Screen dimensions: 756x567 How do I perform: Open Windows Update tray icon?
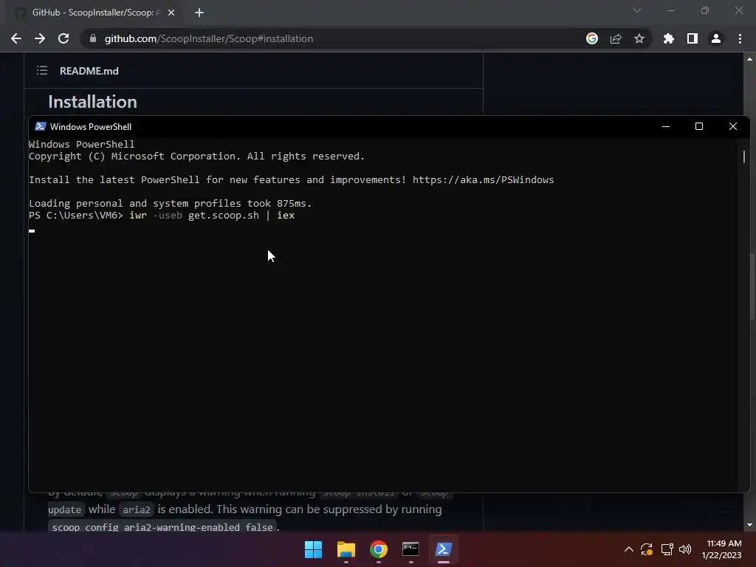pos(647,549)
